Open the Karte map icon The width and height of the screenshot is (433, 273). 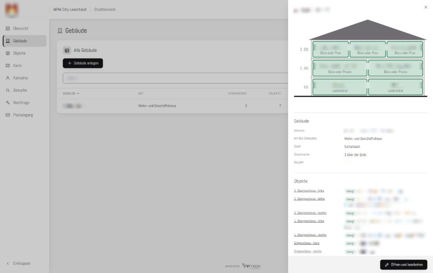[x=8, y=65]
